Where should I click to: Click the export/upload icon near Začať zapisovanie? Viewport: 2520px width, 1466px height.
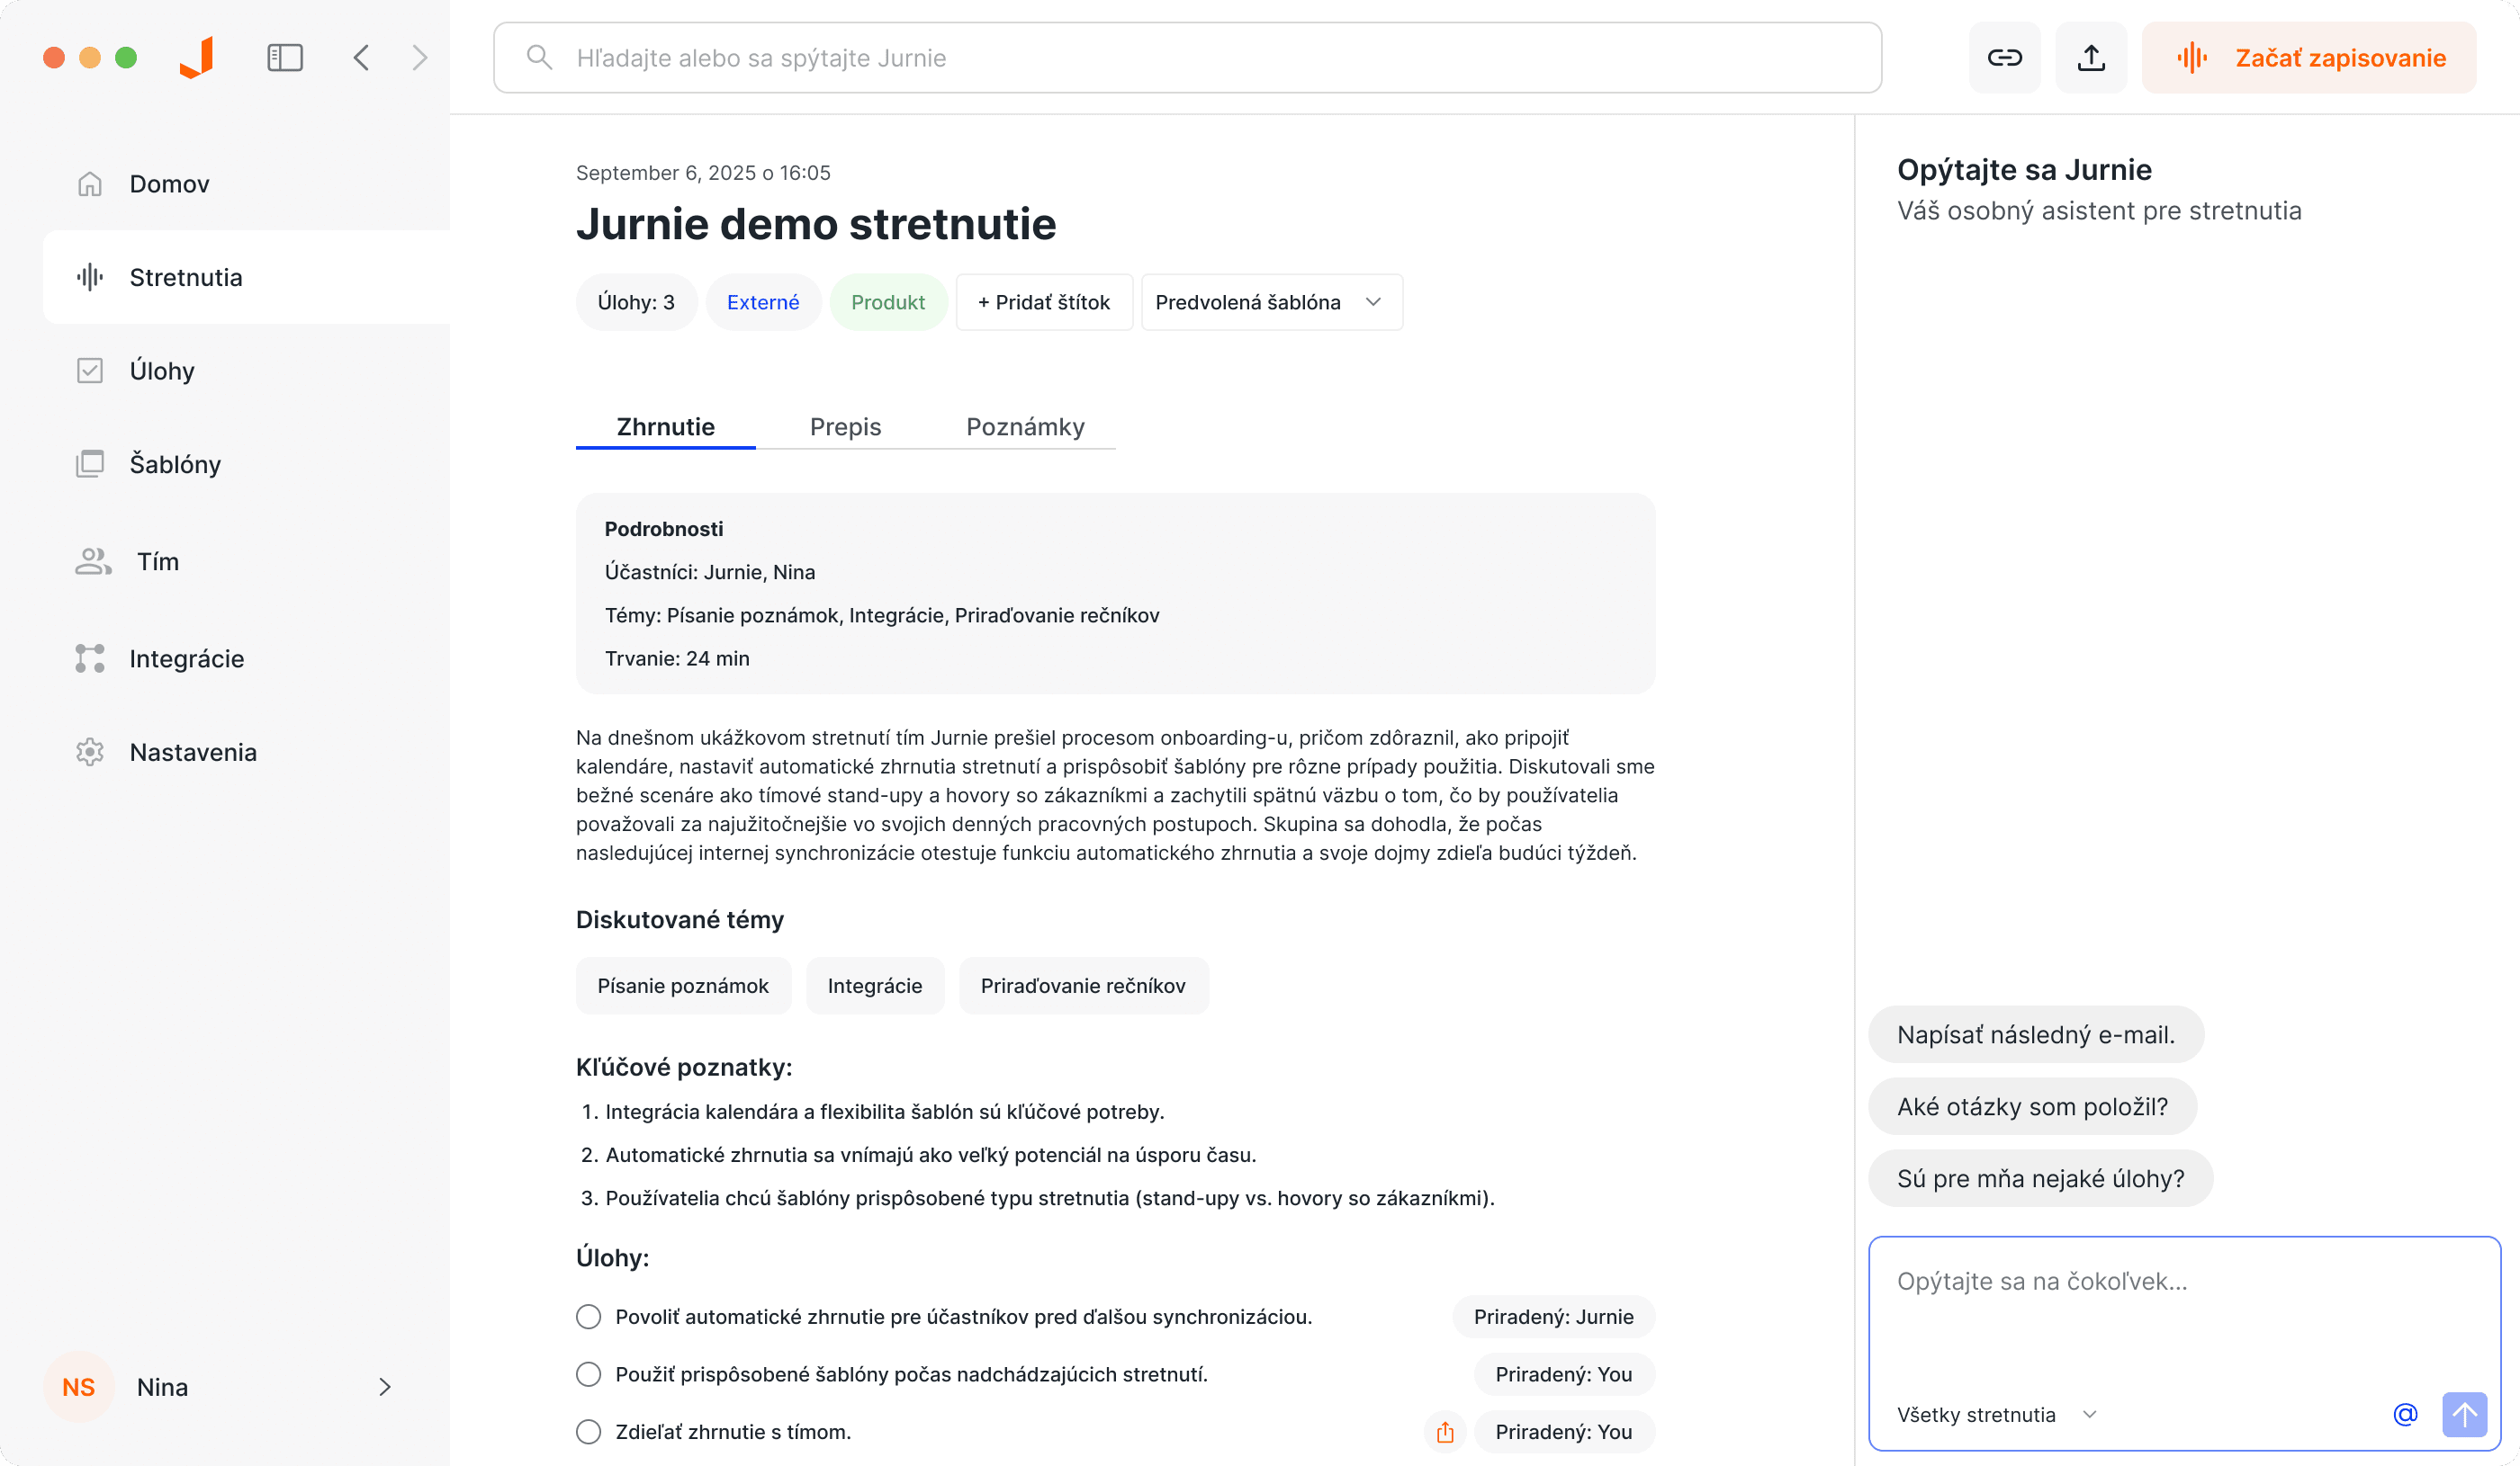pyautogui.click(x=2090, y=57)
